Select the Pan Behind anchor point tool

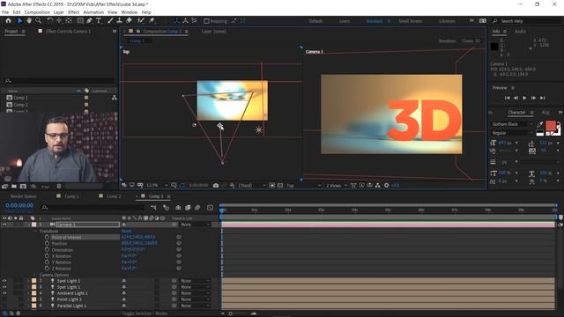[x=69, y=21]
